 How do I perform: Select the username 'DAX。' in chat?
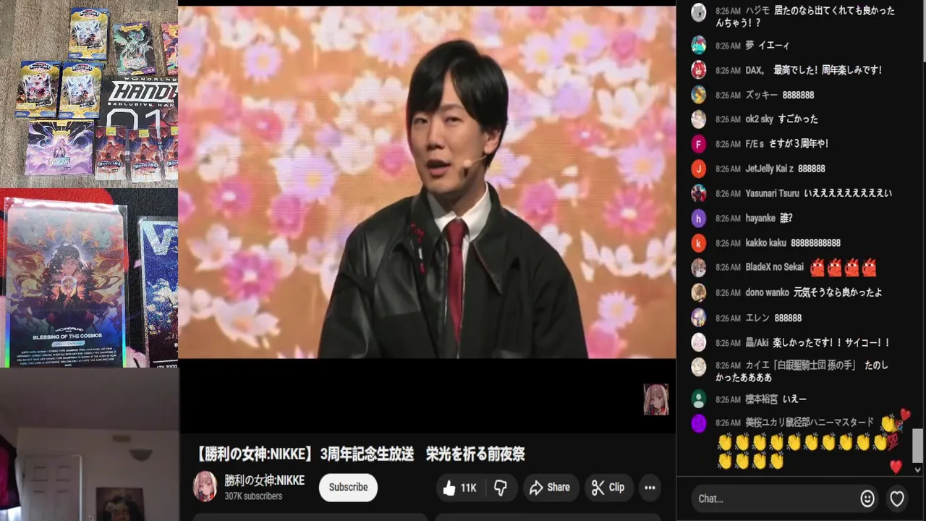click(756, 70)
